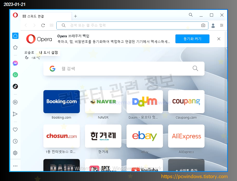The image size is (237, 181).
Task: Open the chosun.com speed dial tile
Action: pyautogui.click(x=62, y=136)
